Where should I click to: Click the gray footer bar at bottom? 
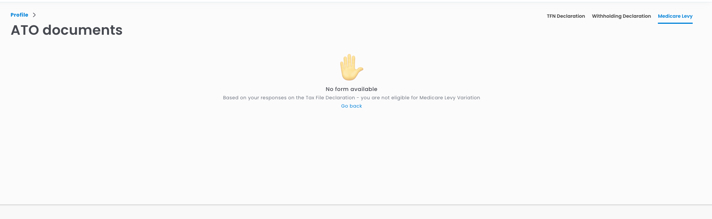pos(356,212)
